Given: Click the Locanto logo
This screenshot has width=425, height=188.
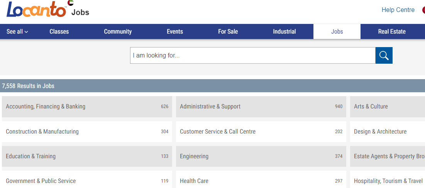Looking at the screenshot, I should pos(36,10).
